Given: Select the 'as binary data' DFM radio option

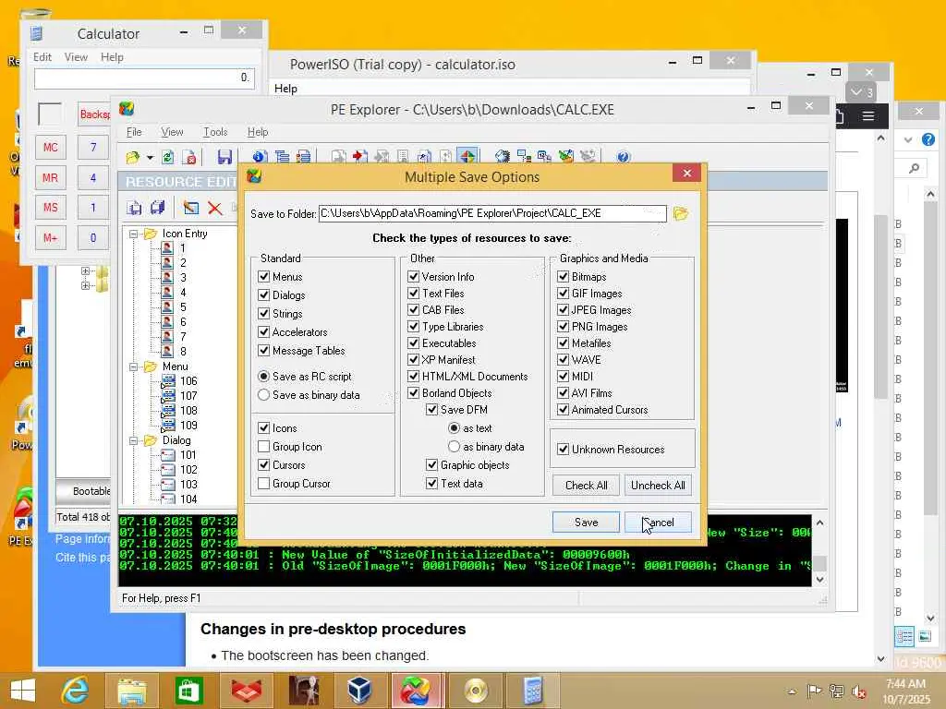Looking at the screenshot, I should [x=455, y=447].
